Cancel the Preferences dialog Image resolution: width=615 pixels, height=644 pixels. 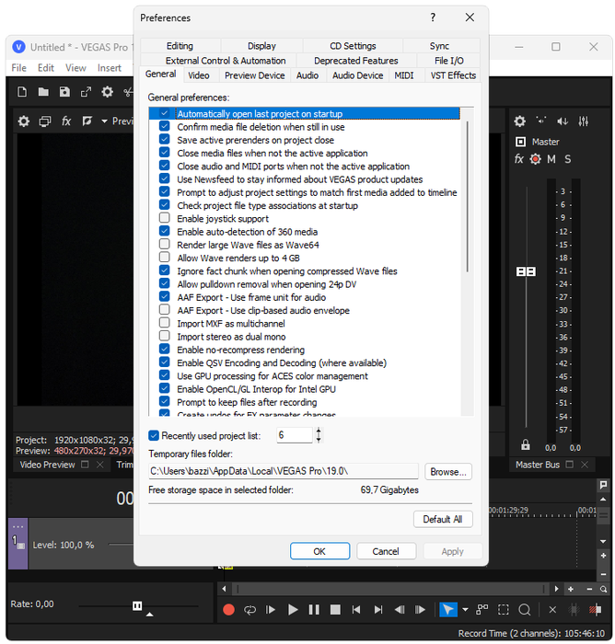386,551
